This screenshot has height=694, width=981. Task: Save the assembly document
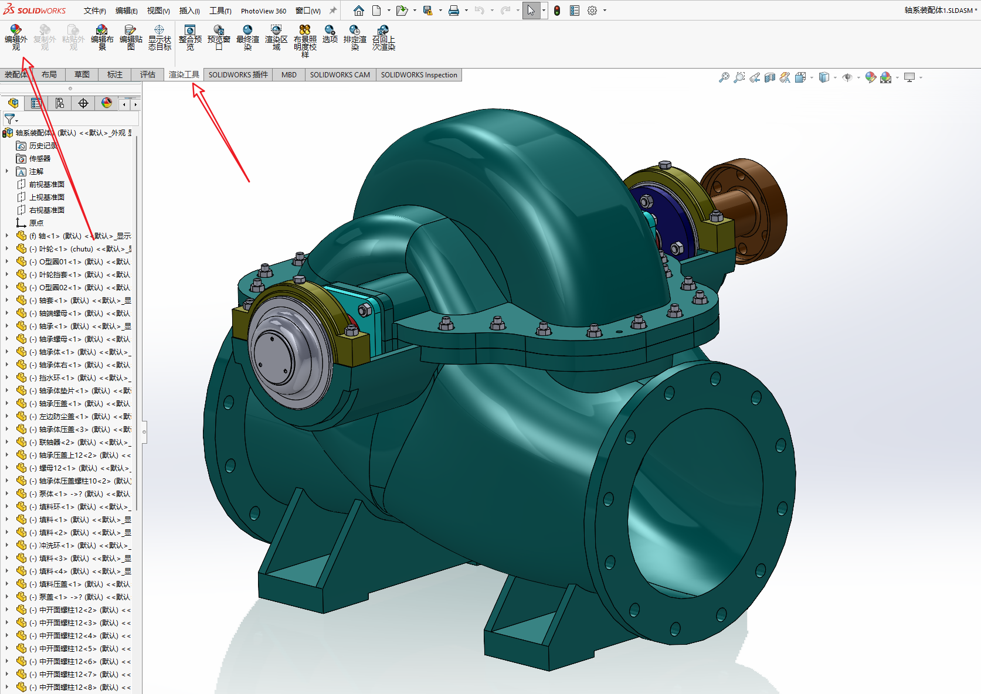click(x=428, y=11)
